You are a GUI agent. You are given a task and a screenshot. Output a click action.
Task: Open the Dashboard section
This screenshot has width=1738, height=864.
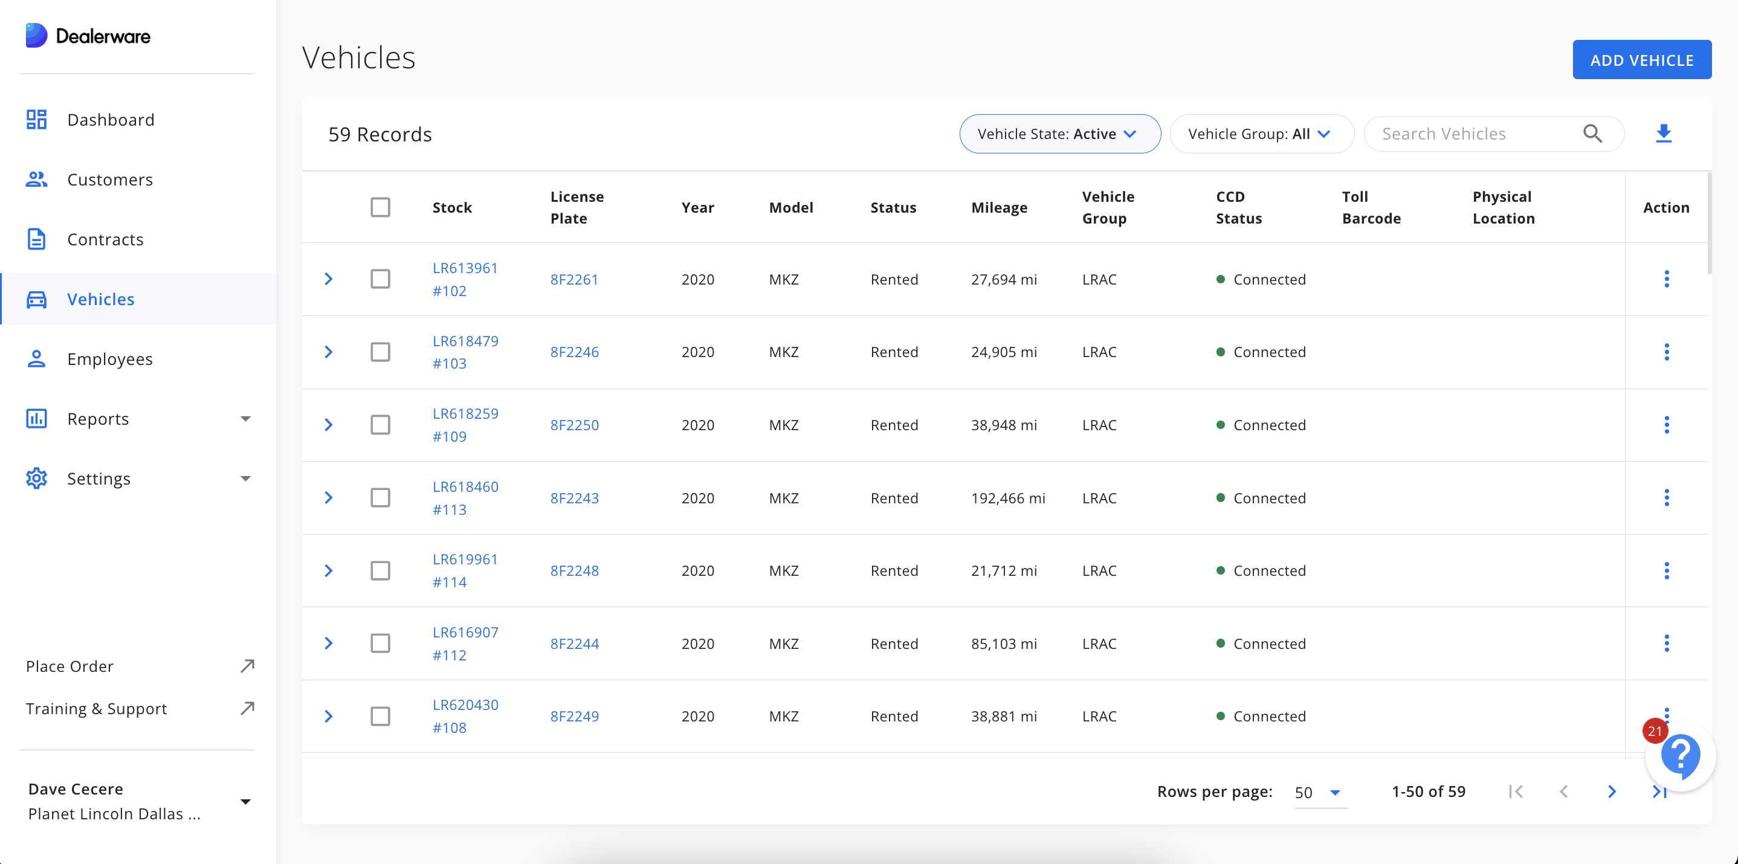click(111, 120)
